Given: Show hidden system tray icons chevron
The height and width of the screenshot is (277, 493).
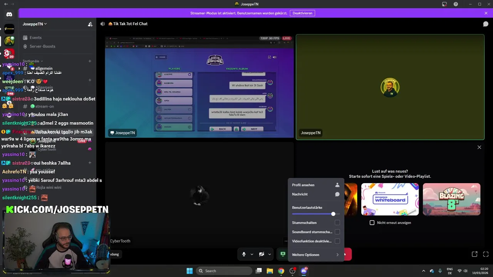Looking at the screenshot, I should (424, 271).
